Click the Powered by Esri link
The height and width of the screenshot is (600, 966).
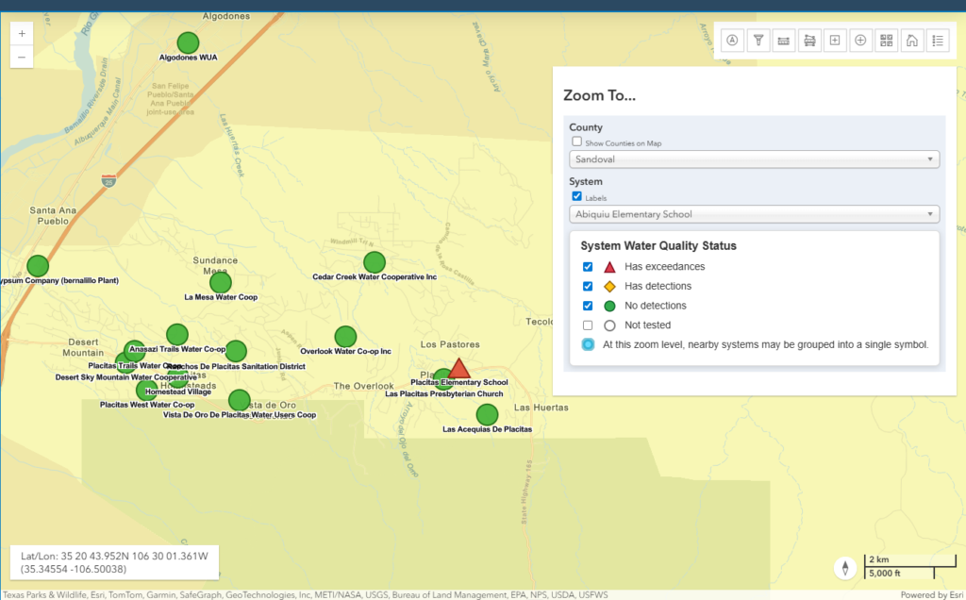930,594
